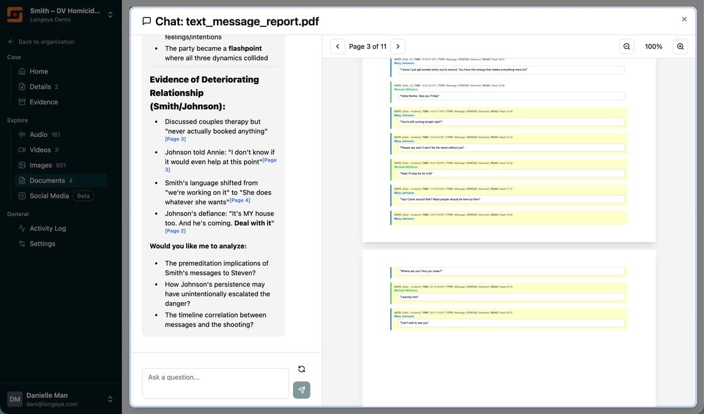This screenshot has height=414, width=704.
Task: Click the send message paper-plane icon
Action: [x=301, y=390]
